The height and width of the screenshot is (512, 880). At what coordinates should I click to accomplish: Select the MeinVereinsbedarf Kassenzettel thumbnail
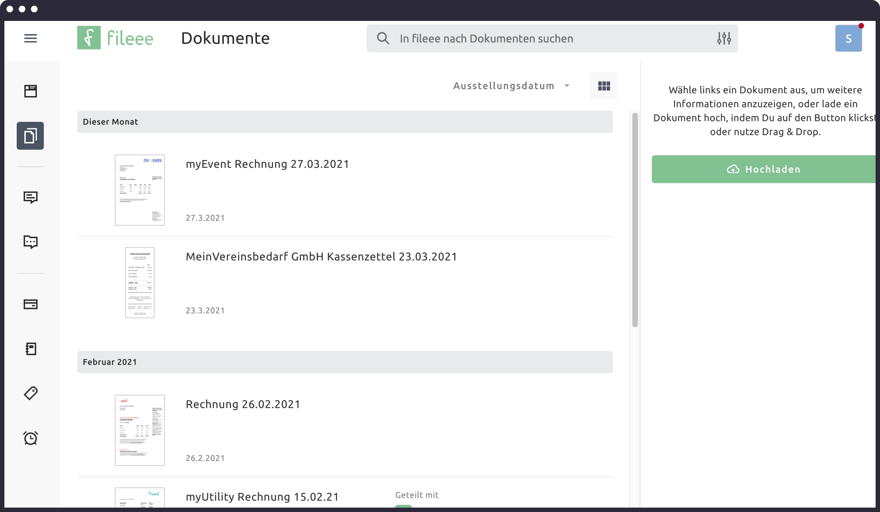click(140, 282)
